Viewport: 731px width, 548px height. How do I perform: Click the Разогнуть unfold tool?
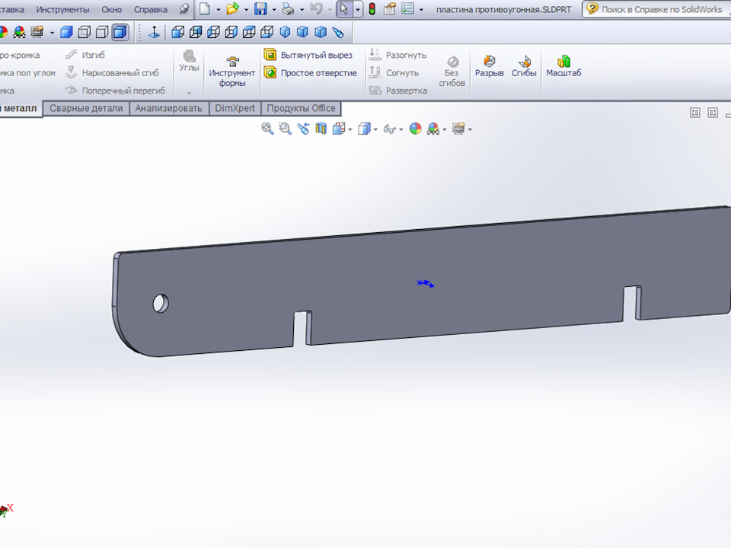pyautogui.click(x=397, y=55)
